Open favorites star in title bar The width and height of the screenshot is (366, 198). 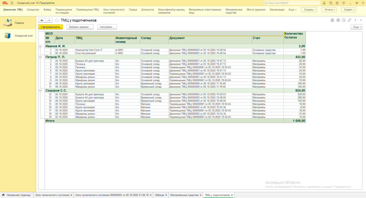(337, 3)
